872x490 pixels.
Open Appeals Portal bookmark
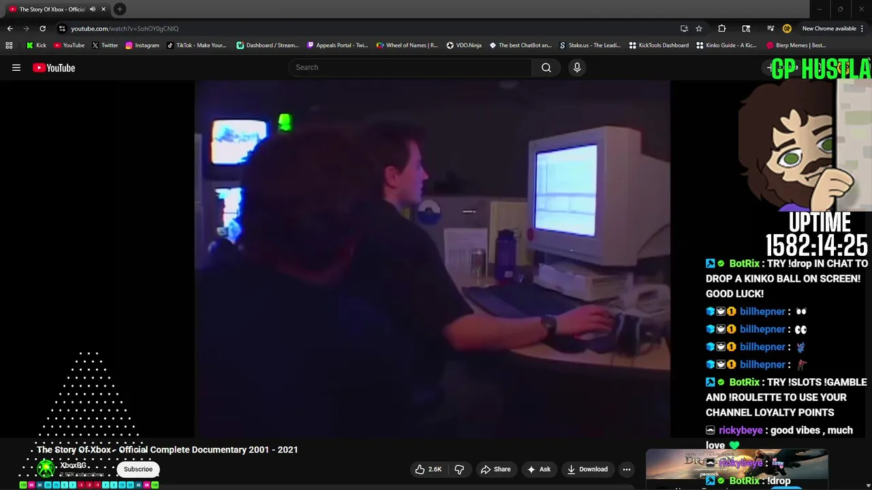(x=337, y=46)
